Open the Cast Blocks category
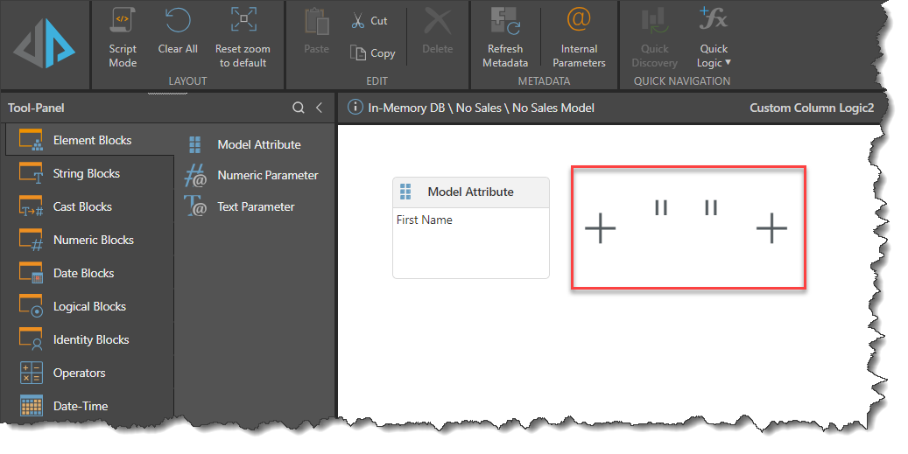 point(82,206)
